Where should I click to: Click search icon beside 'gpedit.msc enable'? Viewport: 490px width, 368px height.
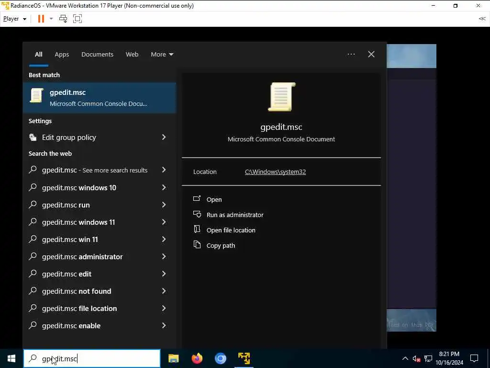coord(33,325)
